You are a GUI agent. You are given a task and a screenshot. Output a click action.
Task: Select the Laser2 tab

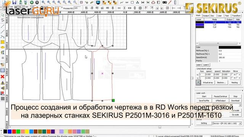pyautogui.click(x=206, y=65)
